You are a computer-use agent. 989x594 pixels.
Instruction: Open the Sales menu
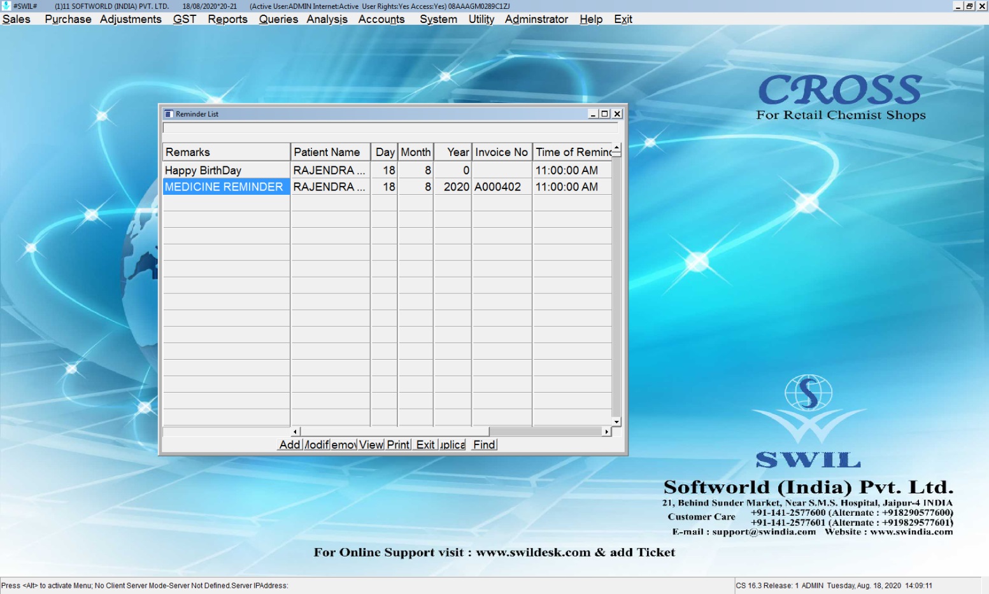17,19
